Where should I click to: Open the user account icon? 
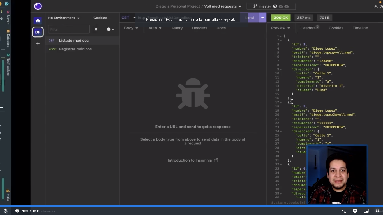click(376, 6)
